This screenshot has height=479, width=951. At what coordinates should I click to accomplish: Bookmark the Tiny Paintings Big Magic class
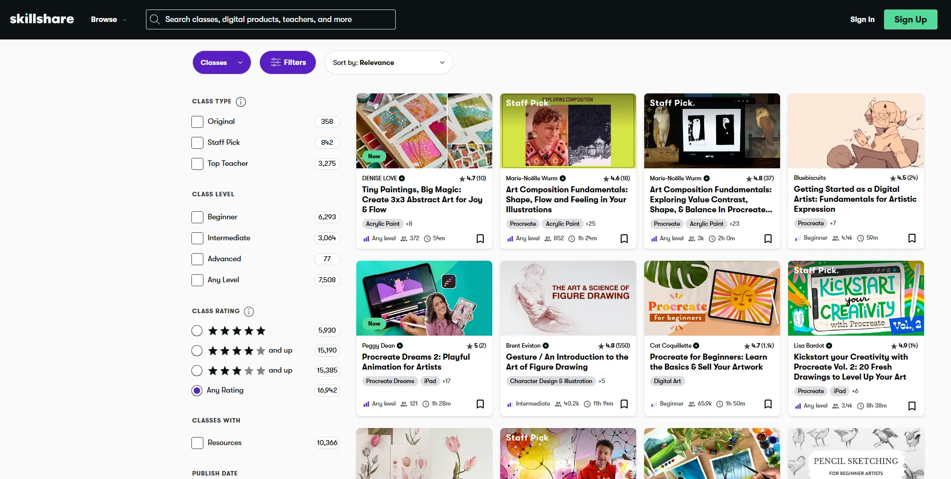click(x=480, y=238)
